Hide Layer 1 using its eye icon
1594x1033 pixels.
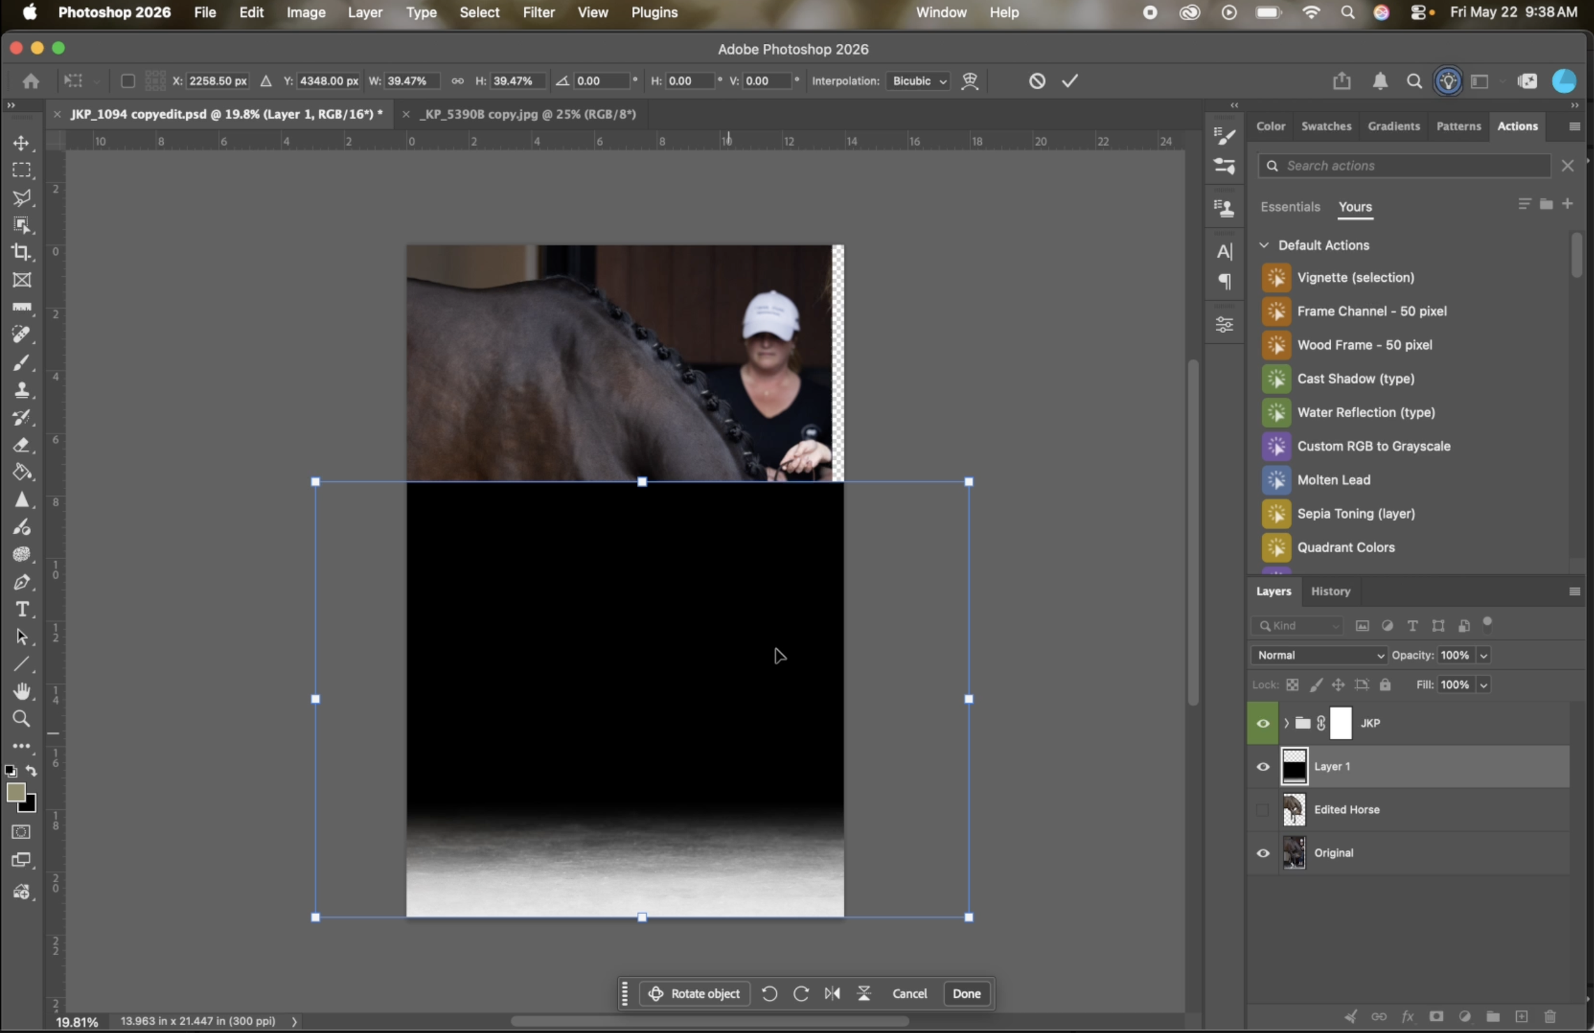point(1262,767)
